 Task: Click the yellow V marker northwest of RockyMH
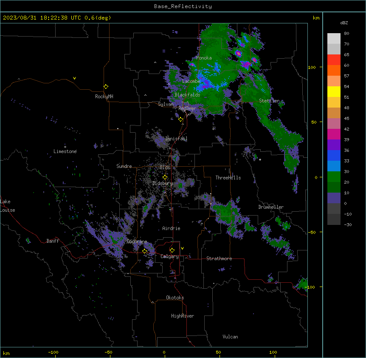point(74,78)
